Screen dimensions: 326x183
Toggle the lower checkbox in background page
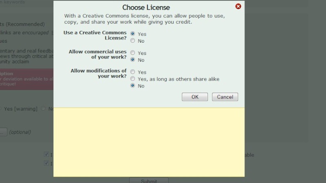[x=46, y=163]
